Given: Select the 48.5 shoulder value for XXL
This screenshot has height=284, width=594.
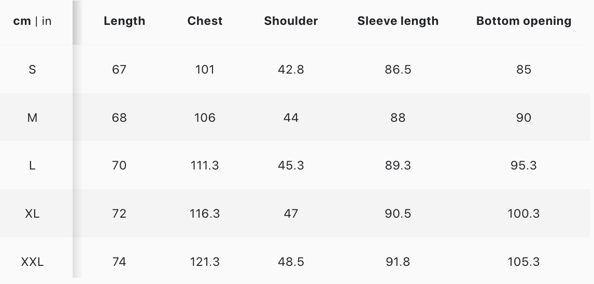Looking at the screenshot, I should (x=291, y=262).
